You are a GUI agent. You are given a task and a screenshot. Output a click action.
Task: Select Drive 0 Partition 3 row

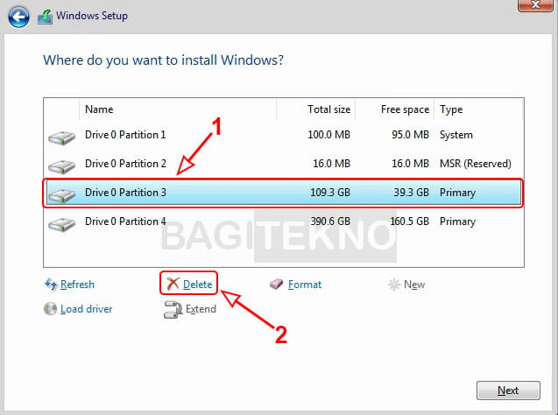pos(283,193)
